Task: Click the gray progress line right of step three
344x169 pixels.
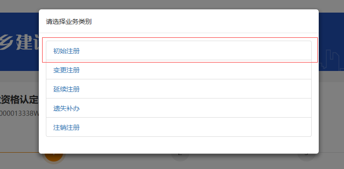Action: tap(330, 153)
